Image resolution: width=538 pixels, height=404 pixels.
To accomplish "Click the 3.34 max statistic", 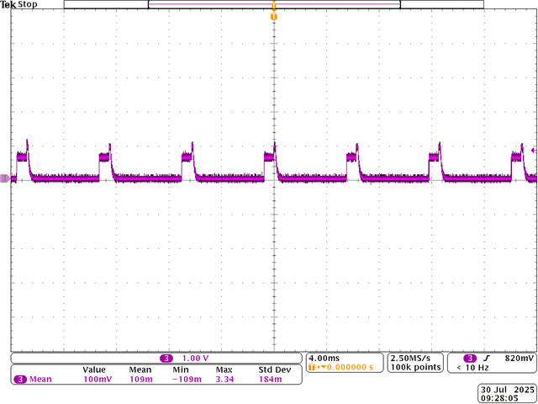I will tap(224, 380).
